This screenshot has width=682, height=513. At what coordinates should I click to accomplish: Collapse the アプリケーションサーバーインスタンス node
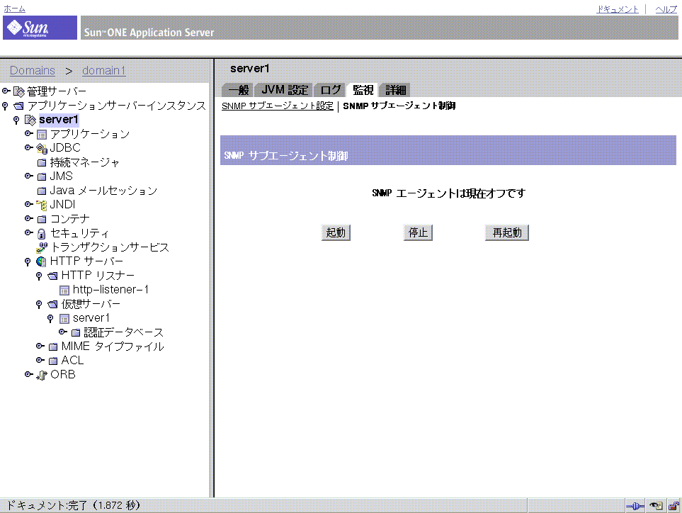click(x=5, y=106)
